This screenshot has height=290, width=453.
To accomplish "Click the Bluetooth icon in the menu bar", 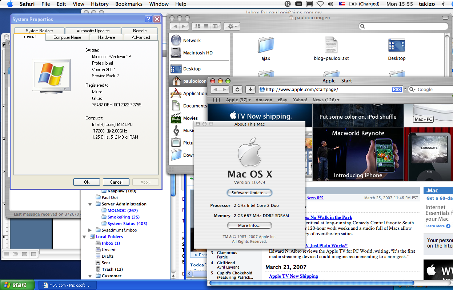I will (x=443, y=4).
